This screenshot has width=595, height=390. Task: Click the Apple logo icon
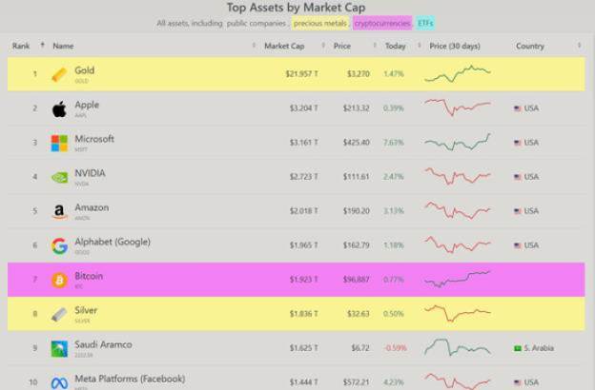click(59, 108)
